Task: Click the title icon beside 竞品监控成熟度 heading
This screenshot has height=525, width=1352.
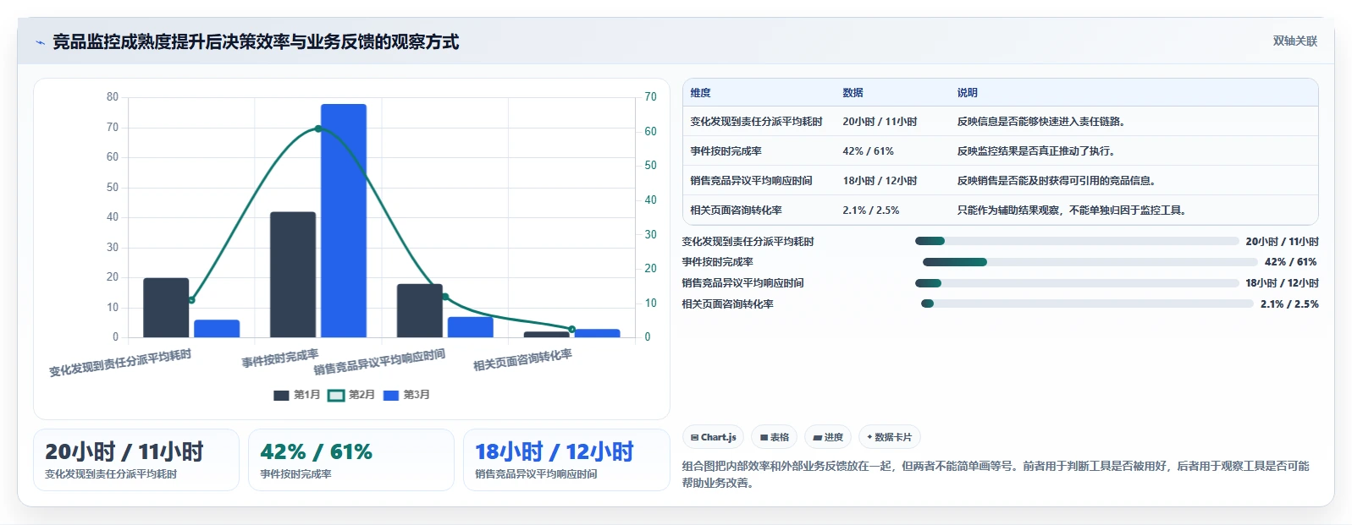Action: (x=40, y=42)
